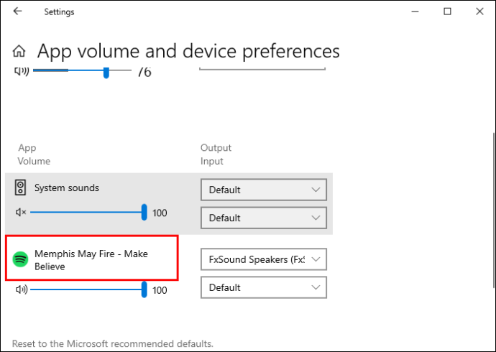496x352 pixels.
Task: Click the master volume speaker icon
Action: point(22,71)
